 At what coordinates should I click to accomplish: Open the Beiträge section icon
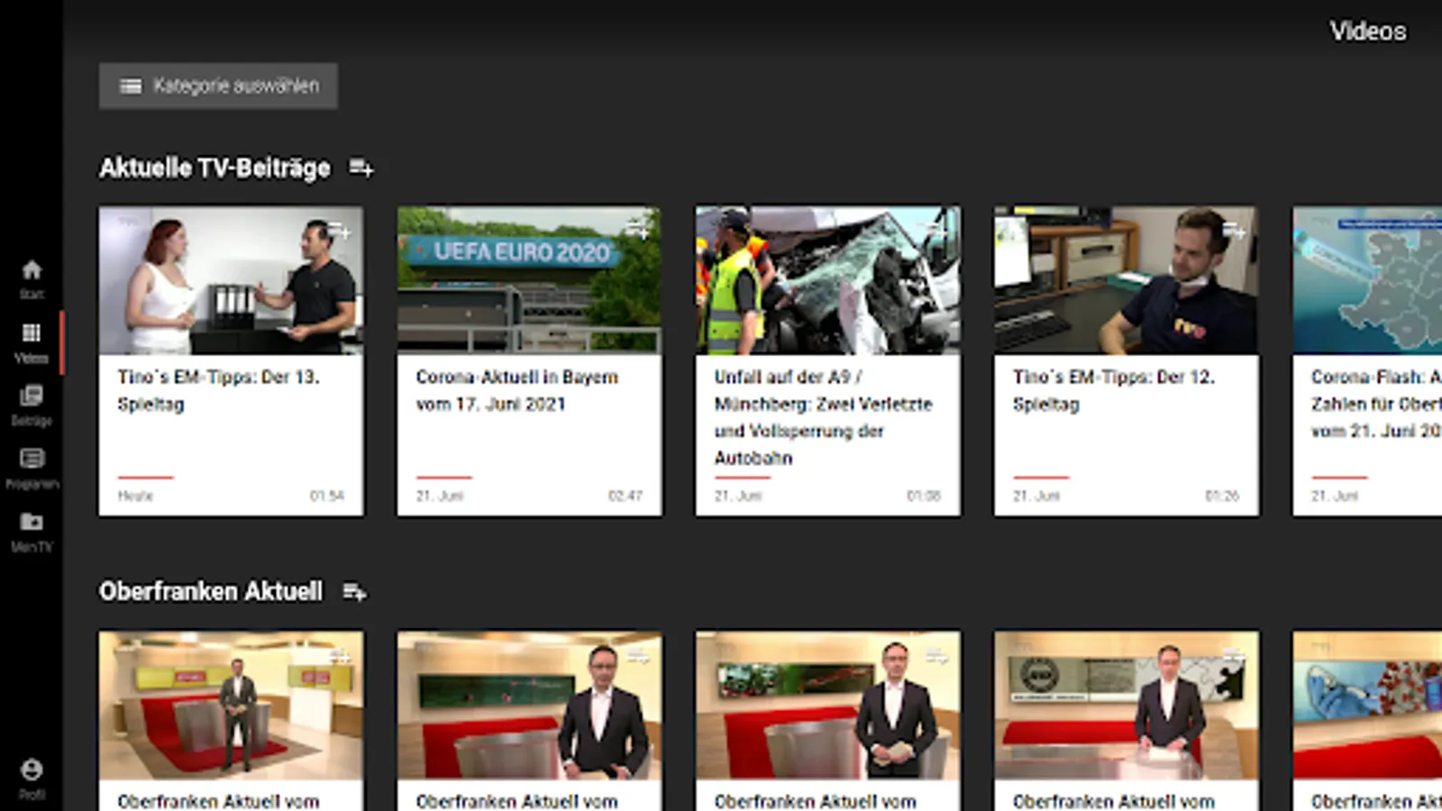(x=32, y=396)
